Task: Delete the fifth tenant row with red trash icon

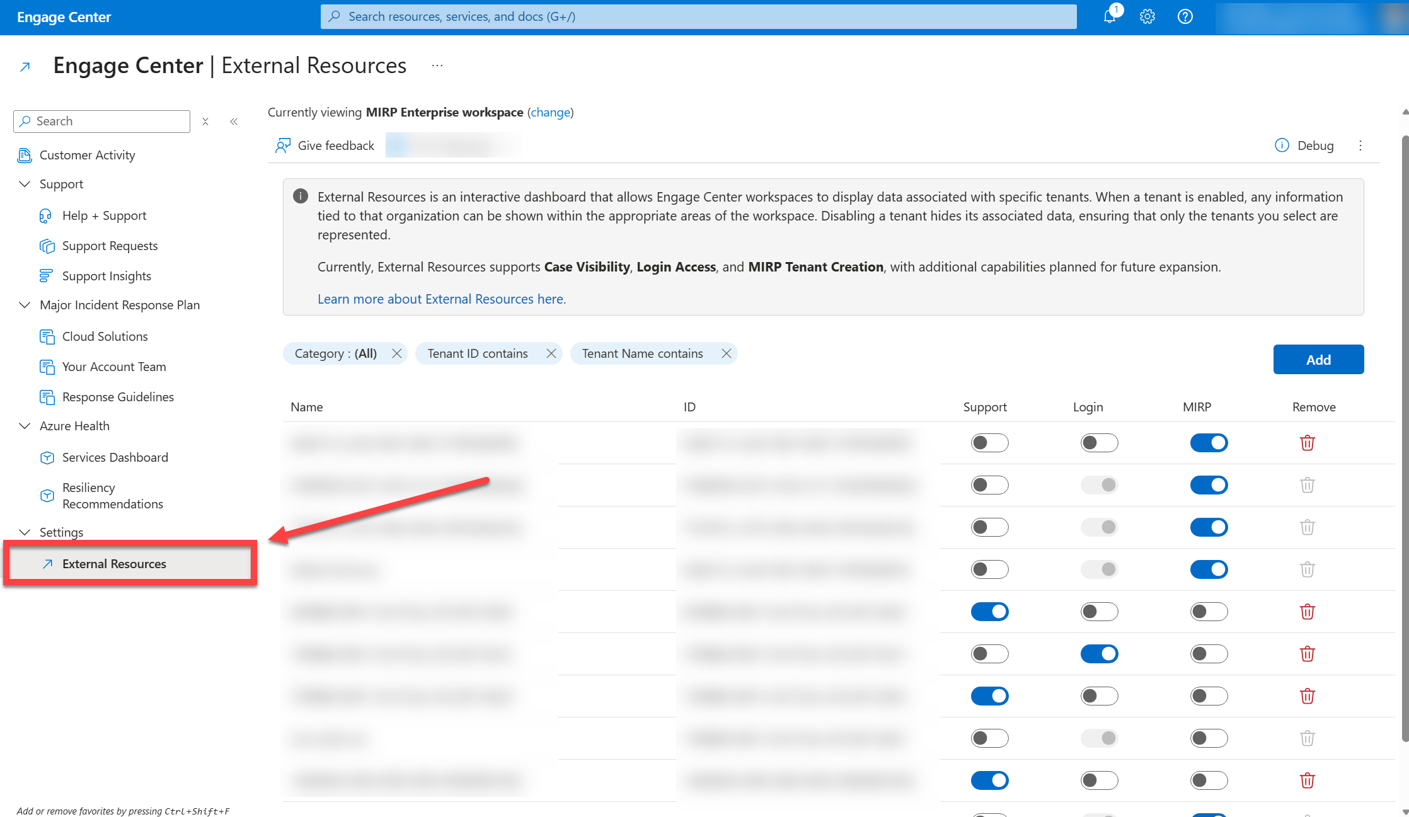Action: point(1308,612)
